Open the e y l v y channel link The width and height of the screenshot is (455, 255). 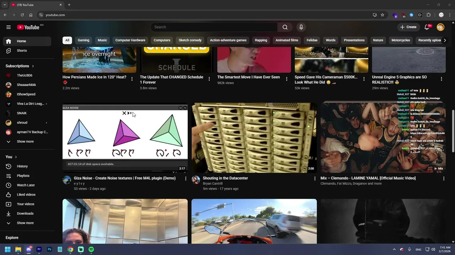tap(79, 184)
